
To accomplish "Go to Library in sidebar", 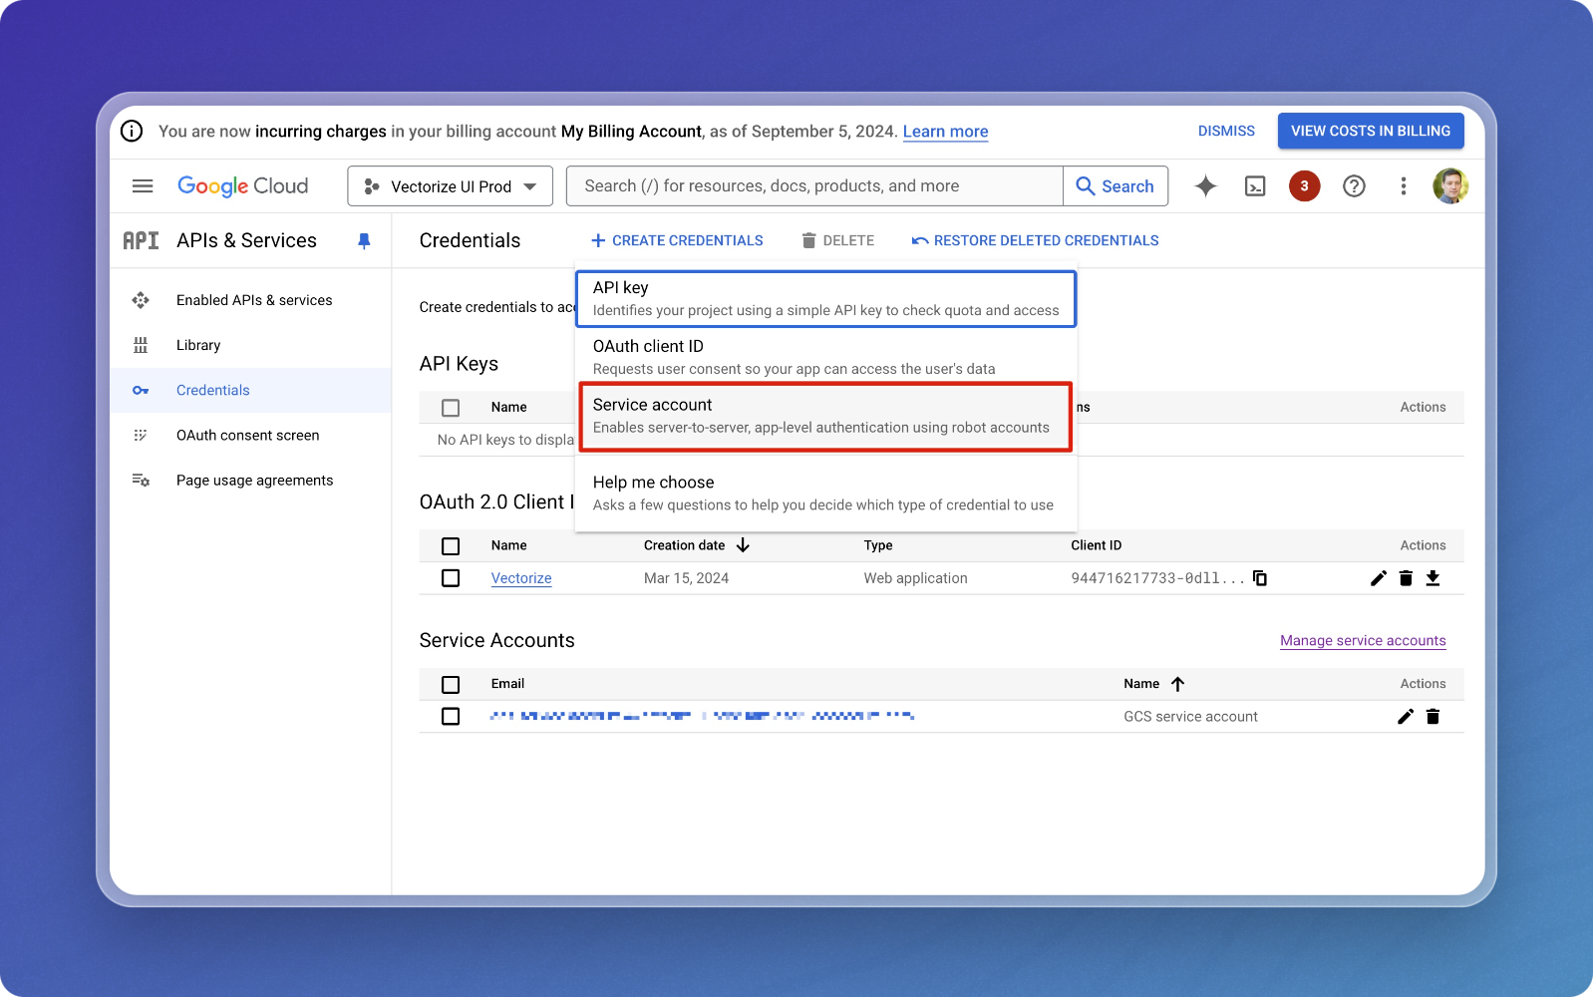I will click(198, 345).
